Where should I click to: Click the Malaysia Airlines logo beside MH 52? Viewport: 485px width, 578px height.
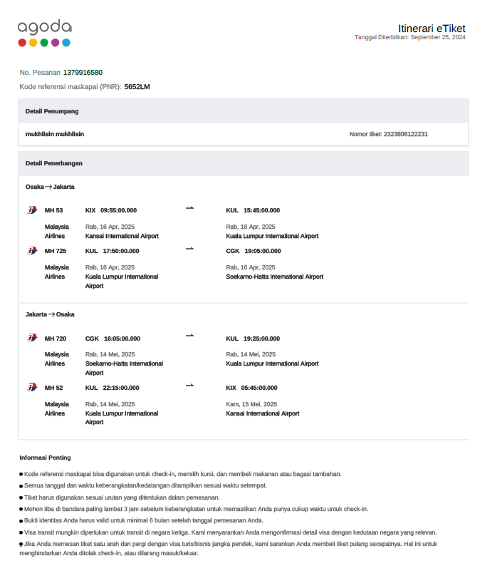tap(31, 387)
